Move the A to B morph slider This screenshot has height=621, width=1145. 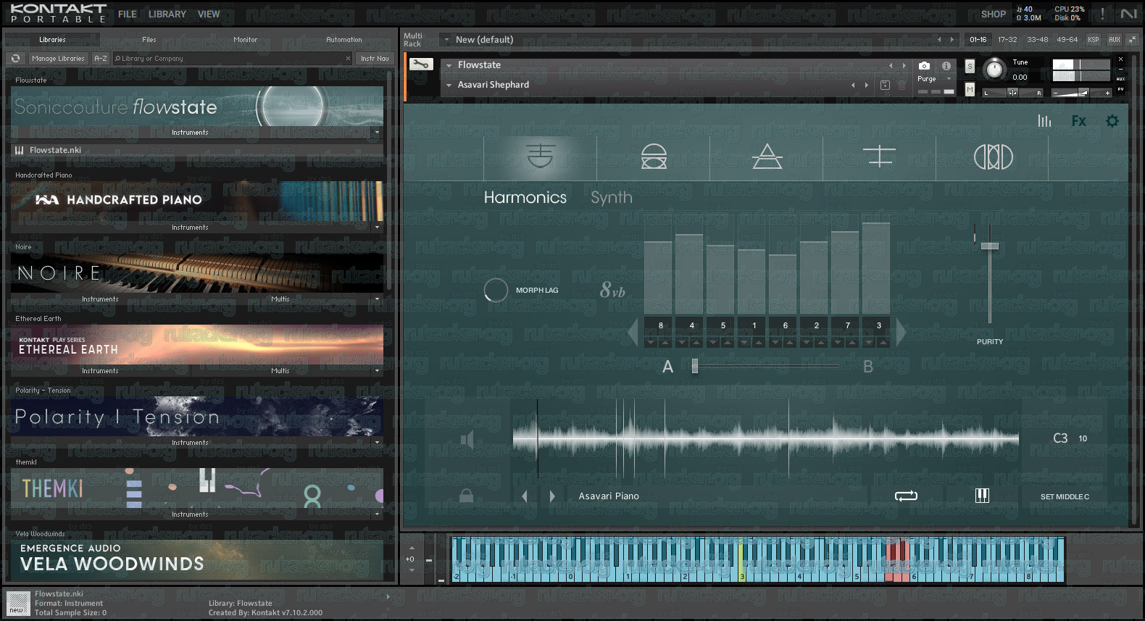695,366
